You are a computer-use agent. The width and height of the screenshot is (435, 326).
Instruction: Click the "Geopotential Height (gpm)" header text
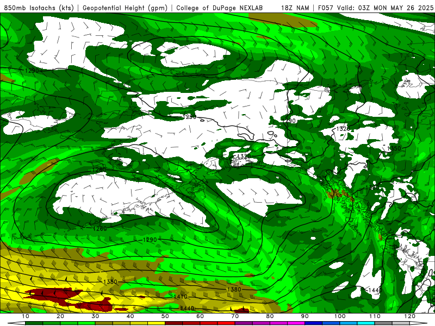(x=125, y=8)
